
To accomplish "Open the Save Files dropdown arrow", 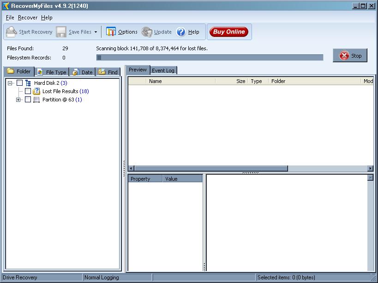I will [96, 32].
